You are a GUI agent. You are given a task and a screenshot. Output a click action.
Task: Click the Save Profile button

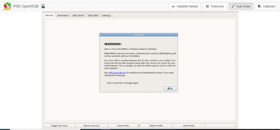tap(123, 126)
